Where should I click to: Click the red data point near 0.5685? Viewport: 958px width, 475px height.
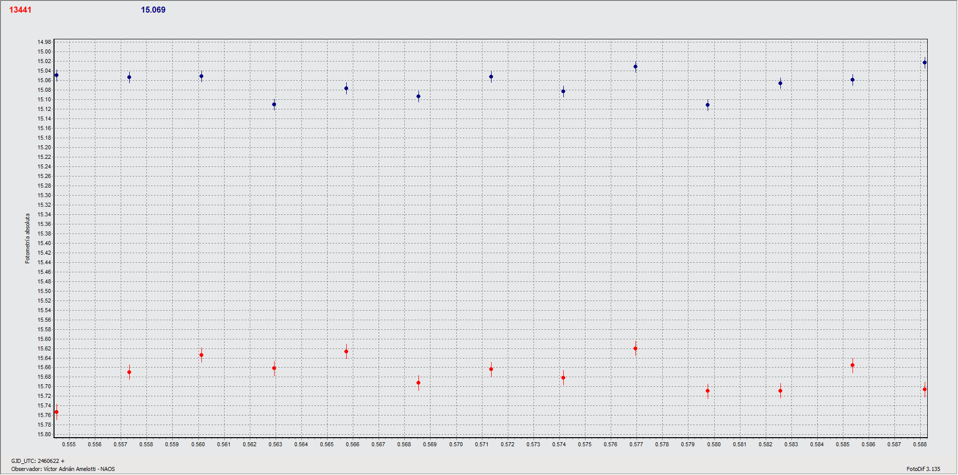coord(418,383)
